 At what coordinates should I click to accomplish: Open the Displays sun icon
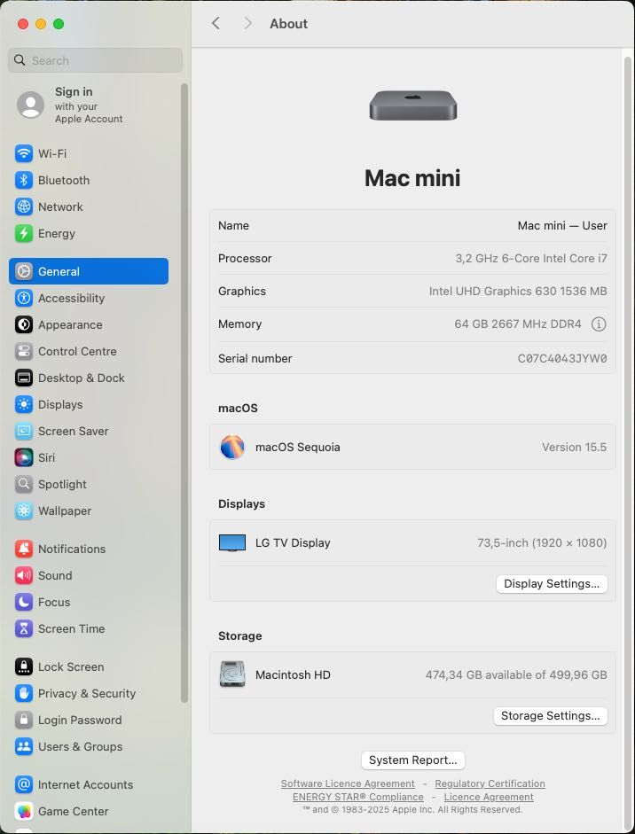pos(23,404)
